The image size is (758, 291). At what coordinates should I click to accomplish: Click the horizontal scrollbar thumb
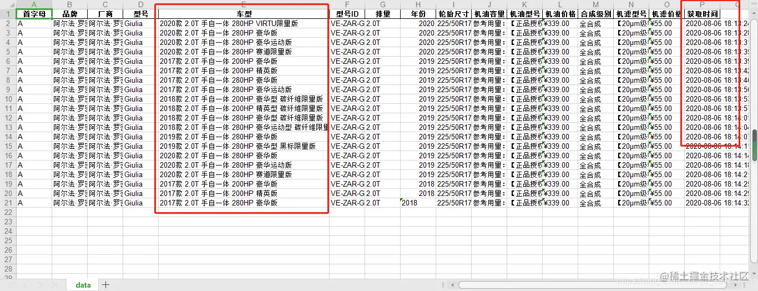click(592, 284)
